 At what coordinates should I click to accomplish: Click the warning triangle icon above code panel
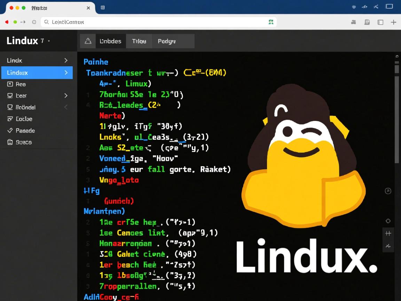tap(88, 41)
